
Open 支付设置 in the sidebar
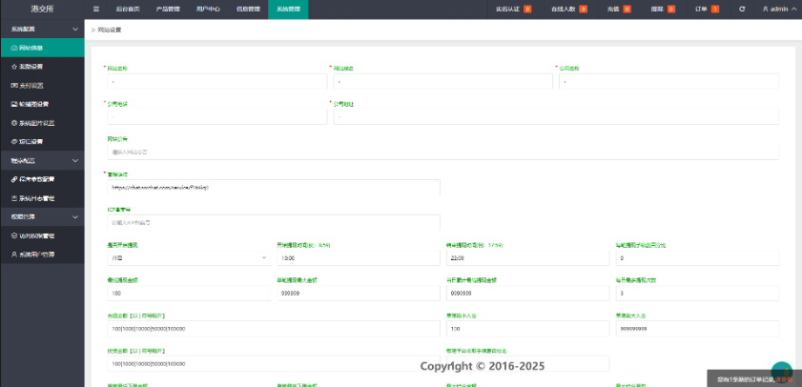pos(42,86)
